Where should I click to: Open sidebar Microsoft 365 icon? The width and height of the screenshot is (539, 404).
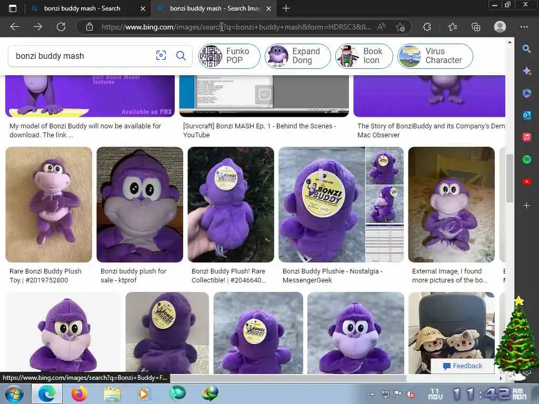[526, 93]
